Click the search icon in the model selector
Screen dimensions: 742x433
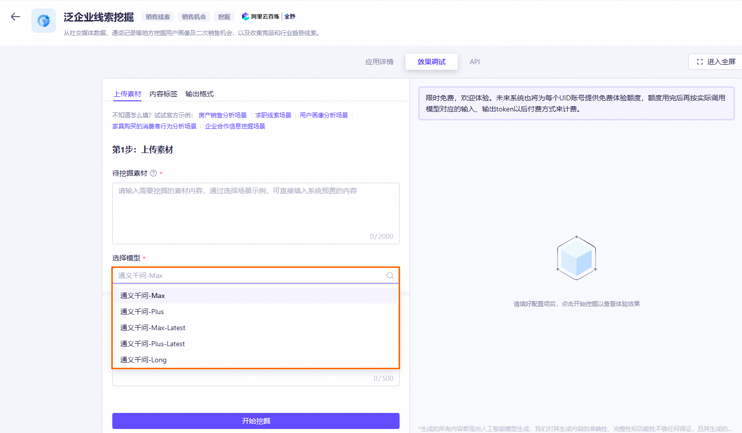[x=390, y=275]
